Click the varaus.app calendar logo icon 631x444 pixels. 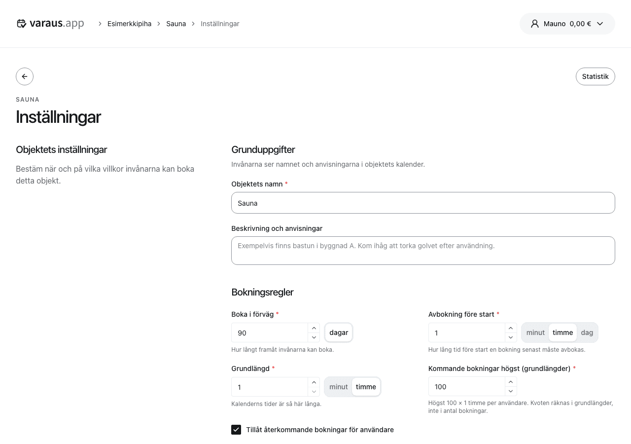pos(21,24)
